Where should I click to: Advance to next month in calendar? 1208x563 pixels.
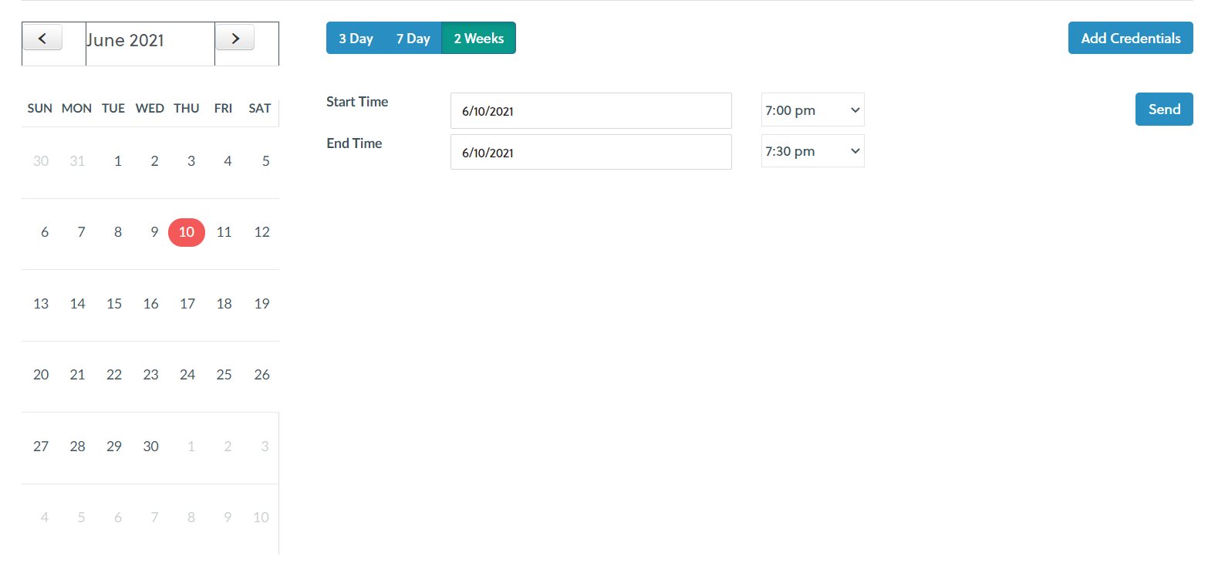[235, 38]
